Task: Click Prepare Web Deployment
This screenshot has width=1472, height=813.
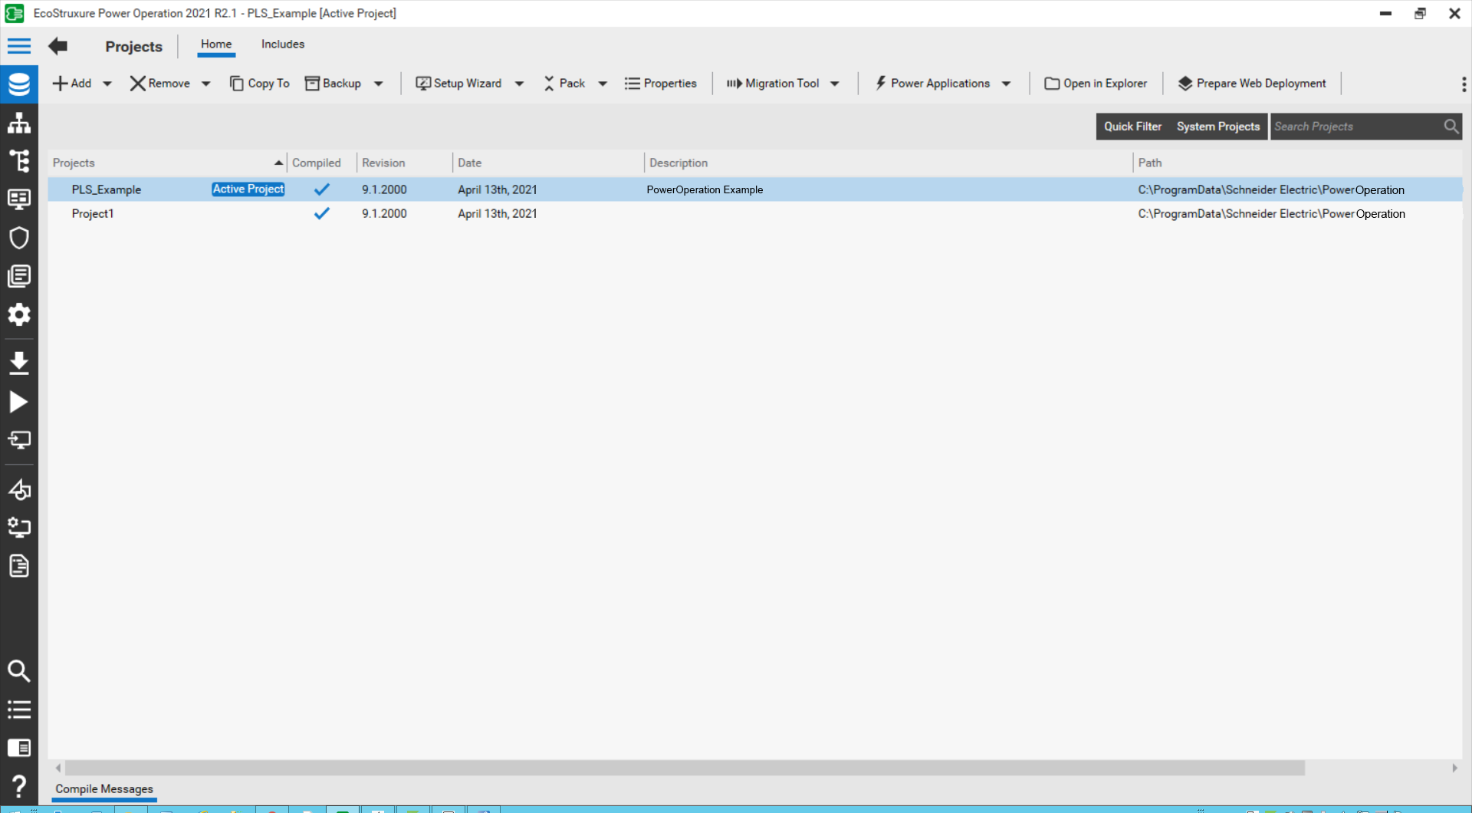Action: coord(1252,84)
